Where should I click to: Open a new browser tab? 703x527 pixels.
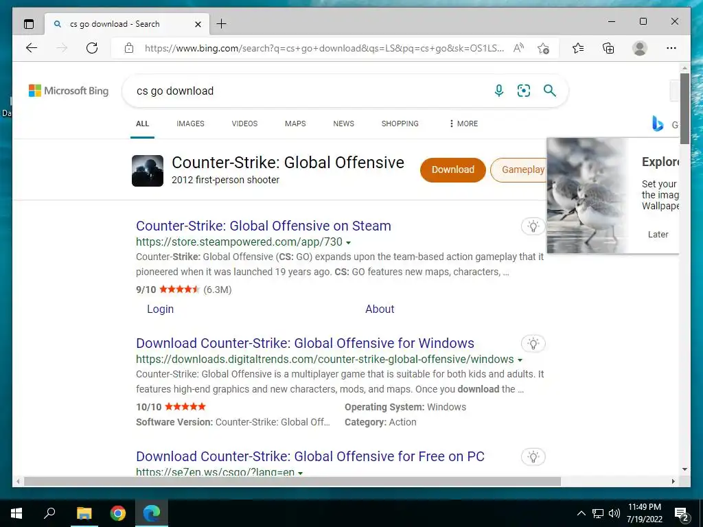[x=222, y=24]
